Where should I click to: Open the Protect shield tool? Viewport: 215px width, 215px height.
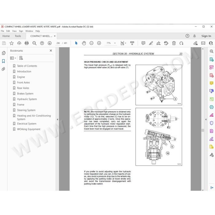(211, 123)
